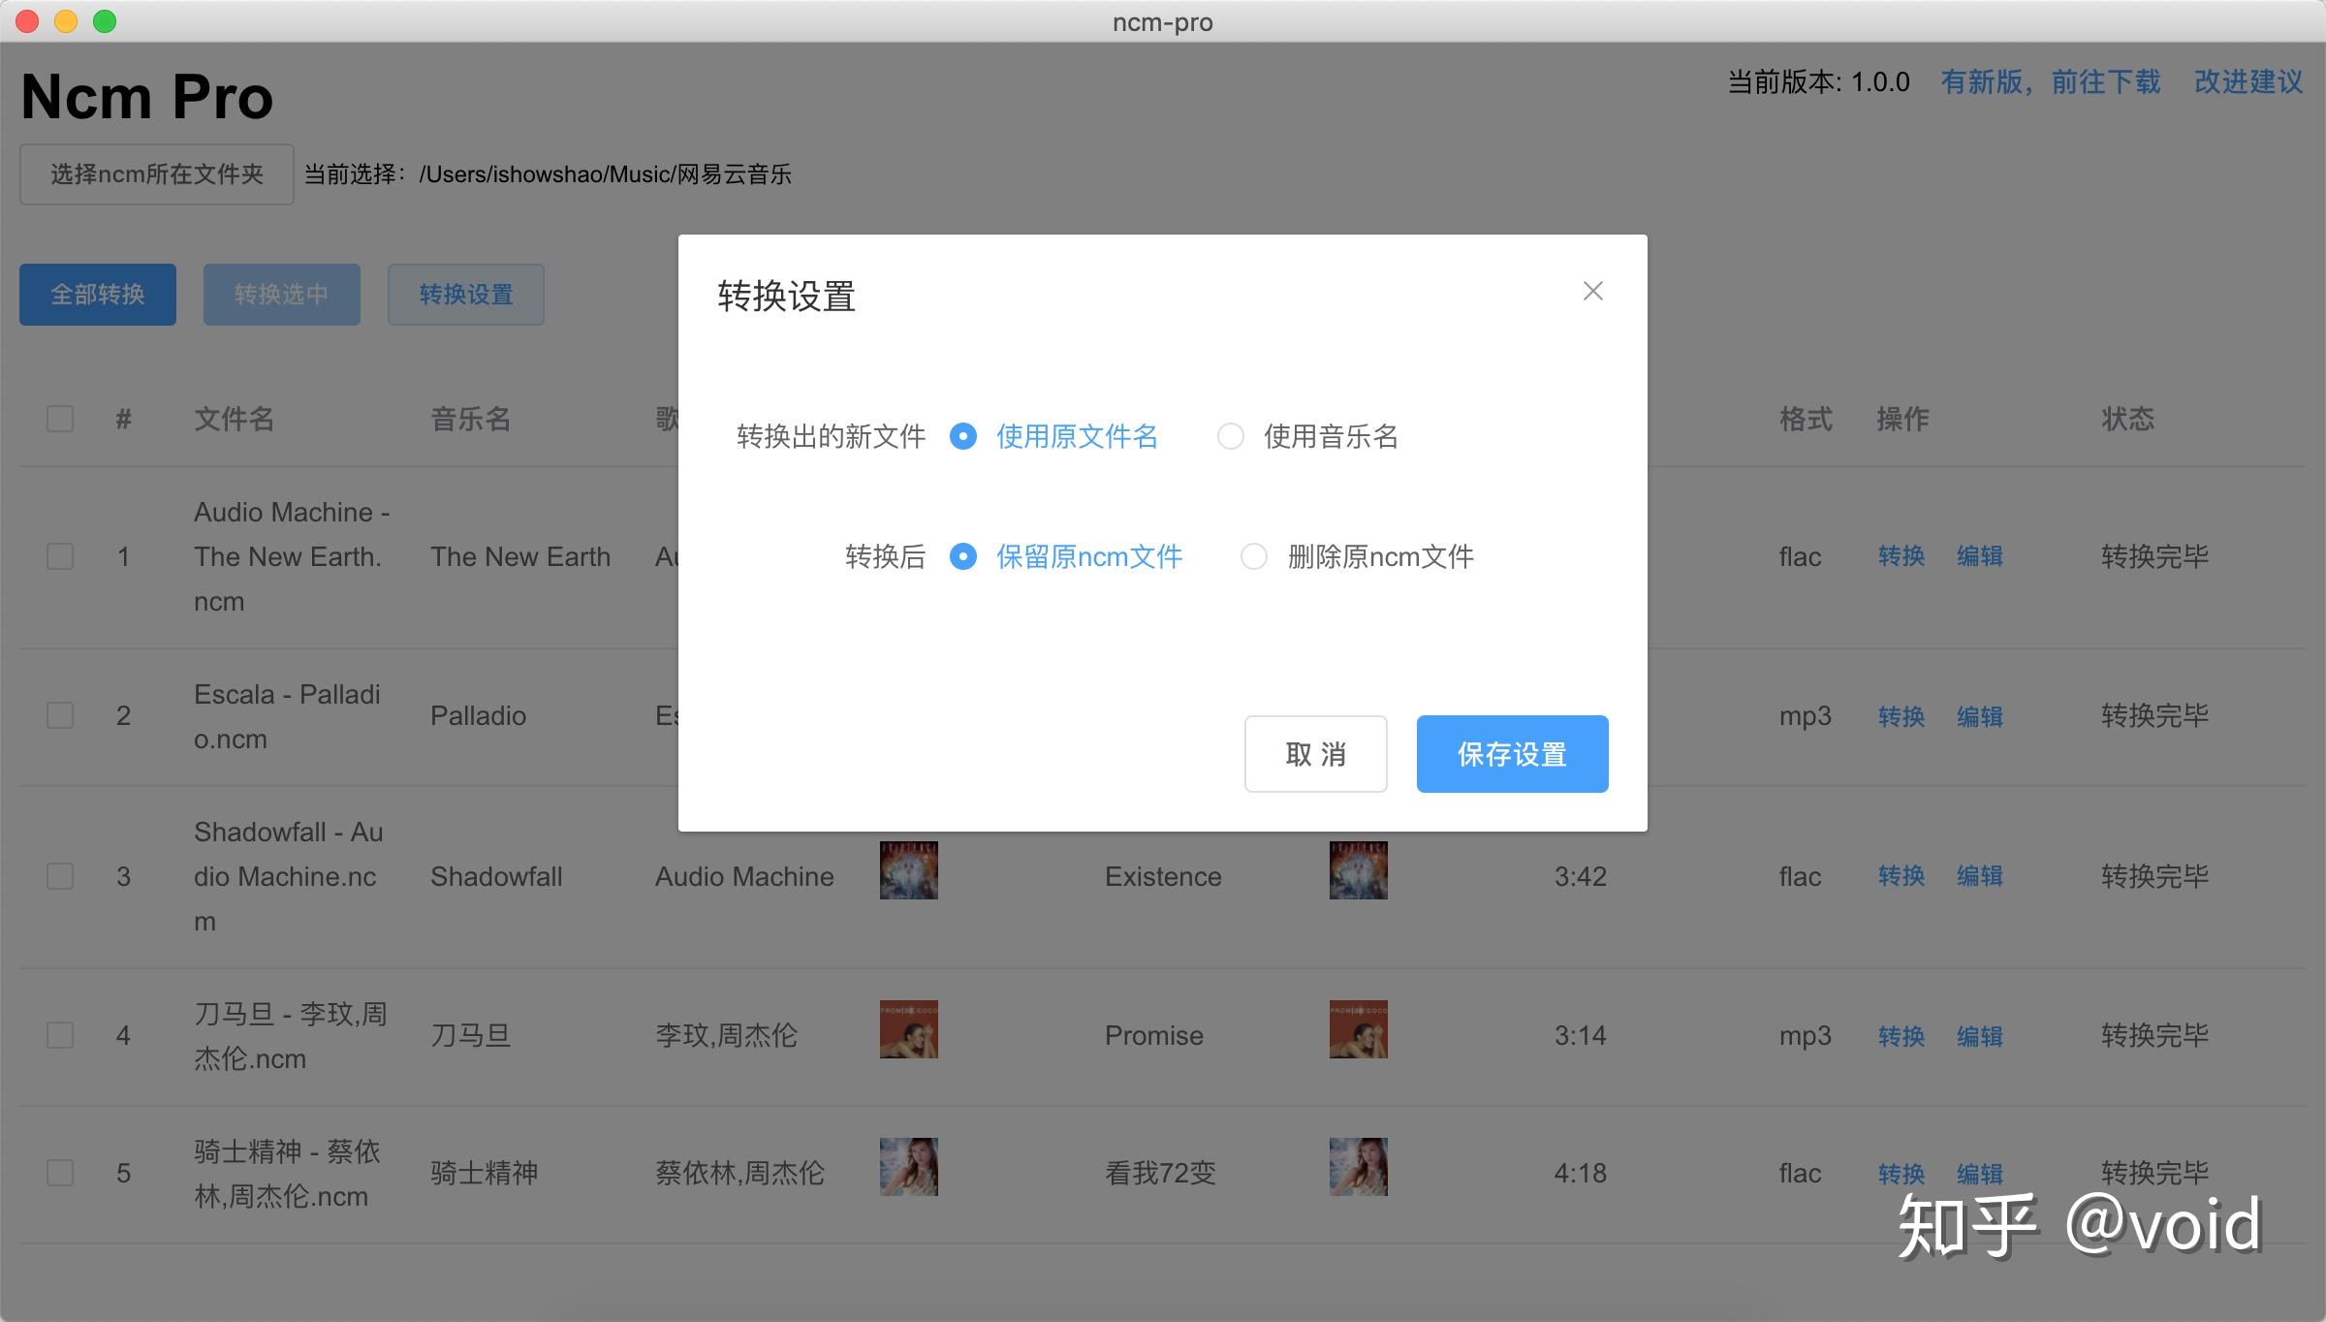The image size is (2326, 1322).
Task: Click the 选择ncm所在文件夹 button
Action: click(156, 173)
